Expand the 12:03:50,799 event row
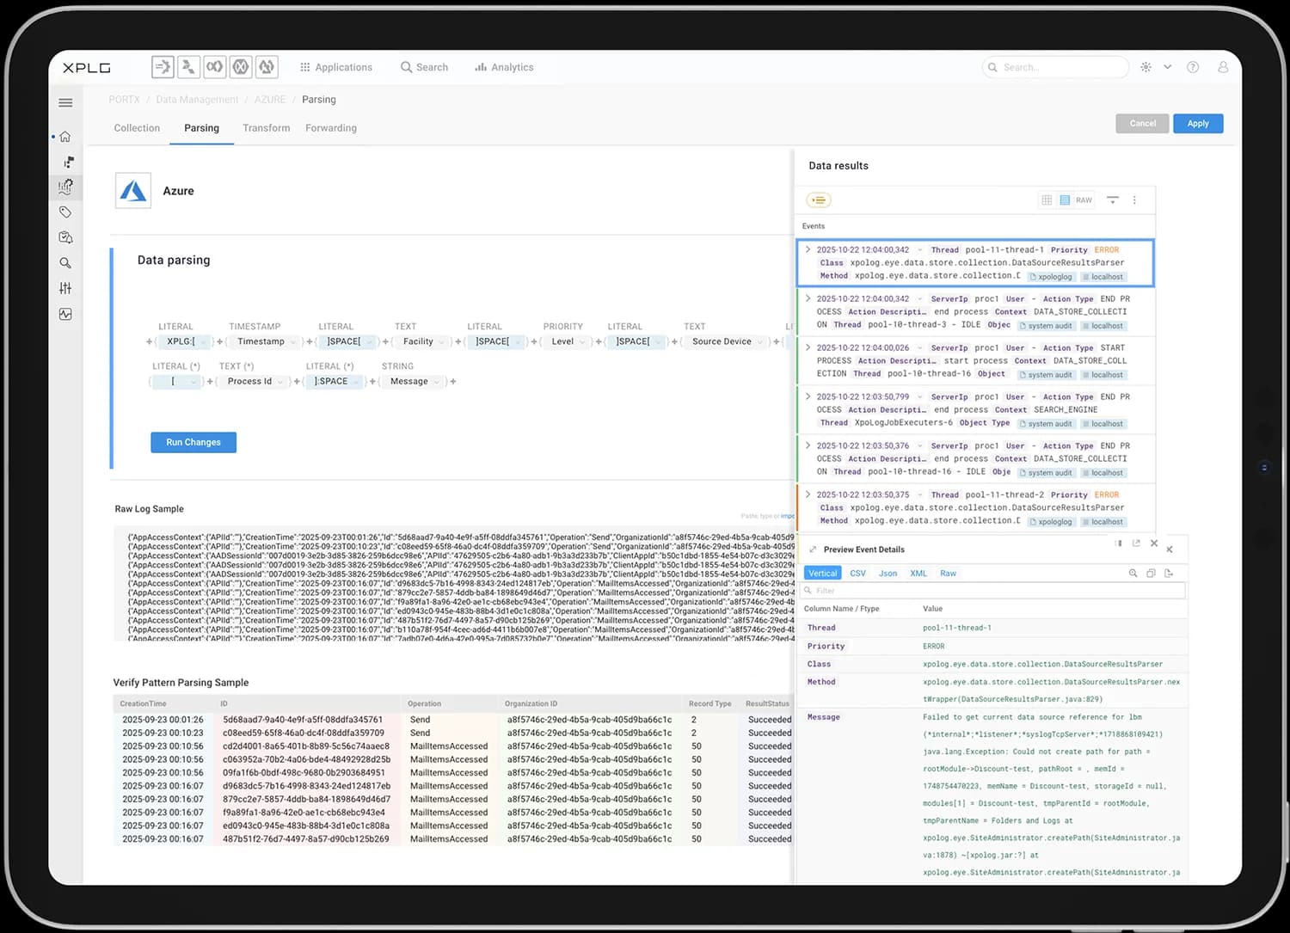 click(808, 396)
